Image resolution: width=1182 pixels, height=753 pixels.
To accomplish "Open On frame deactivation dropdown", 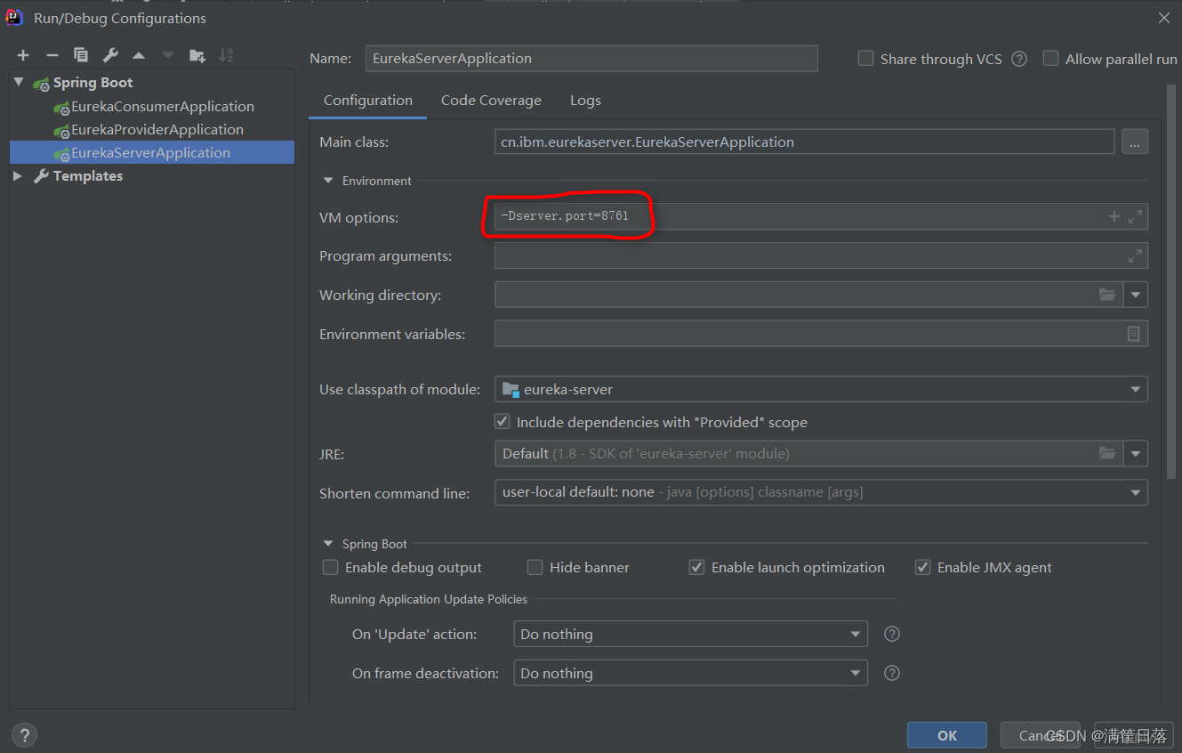I will click(x=856, y=673).
